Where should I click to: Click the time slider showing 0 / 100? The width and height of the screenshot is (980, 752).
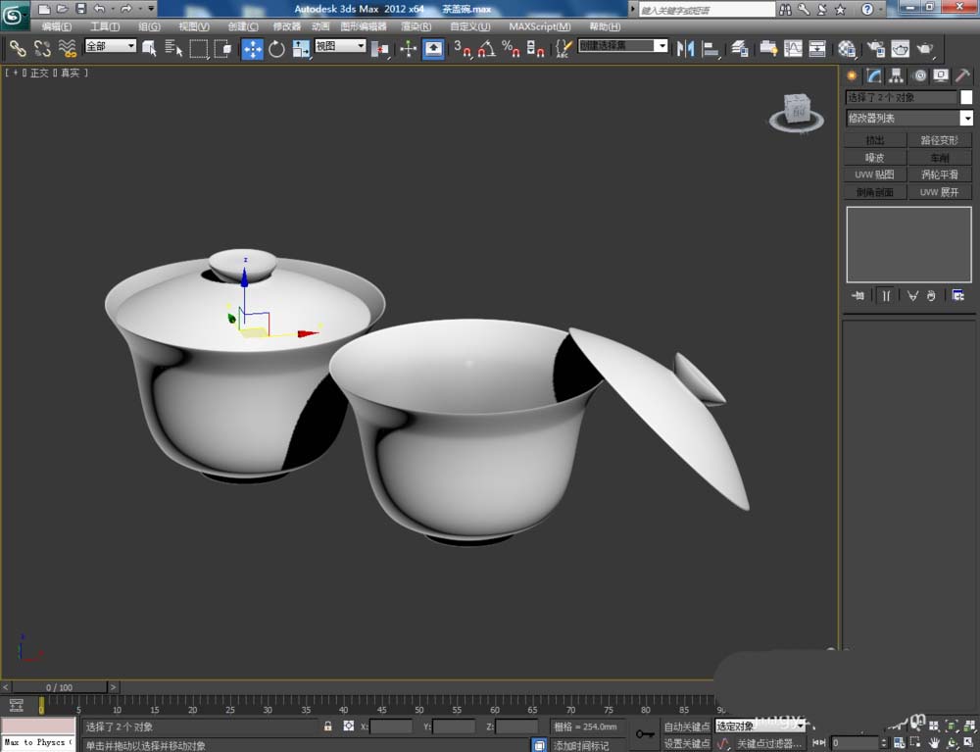pyautogui.click(x=60, y=687)
